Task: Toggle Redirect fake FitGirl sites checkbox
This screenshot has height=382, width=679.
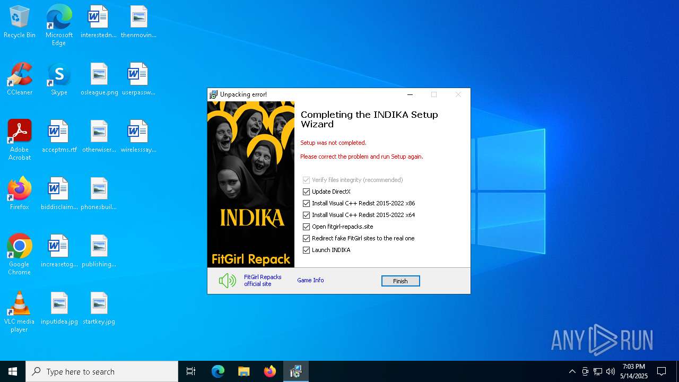Action: (x=306, y=238)
